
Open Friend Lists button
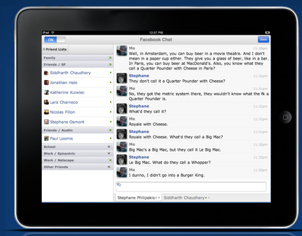(x=55, y=49)
